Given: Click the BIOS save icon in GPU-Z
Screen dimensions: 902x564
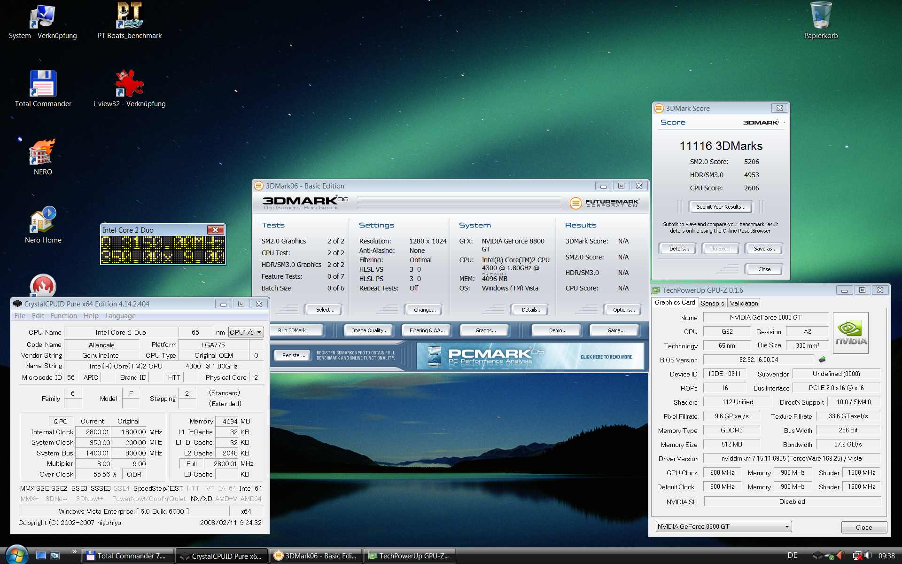Looking at the screenshot, I should tap(822, 360).
